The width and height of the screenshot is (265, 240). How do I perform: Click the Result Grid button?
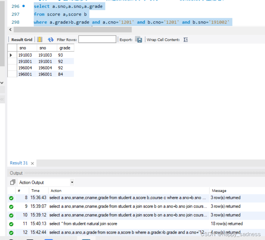point(22,40)
